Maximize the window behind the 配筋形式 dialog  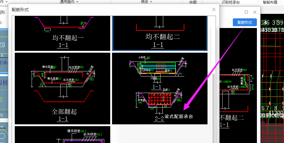246,12
